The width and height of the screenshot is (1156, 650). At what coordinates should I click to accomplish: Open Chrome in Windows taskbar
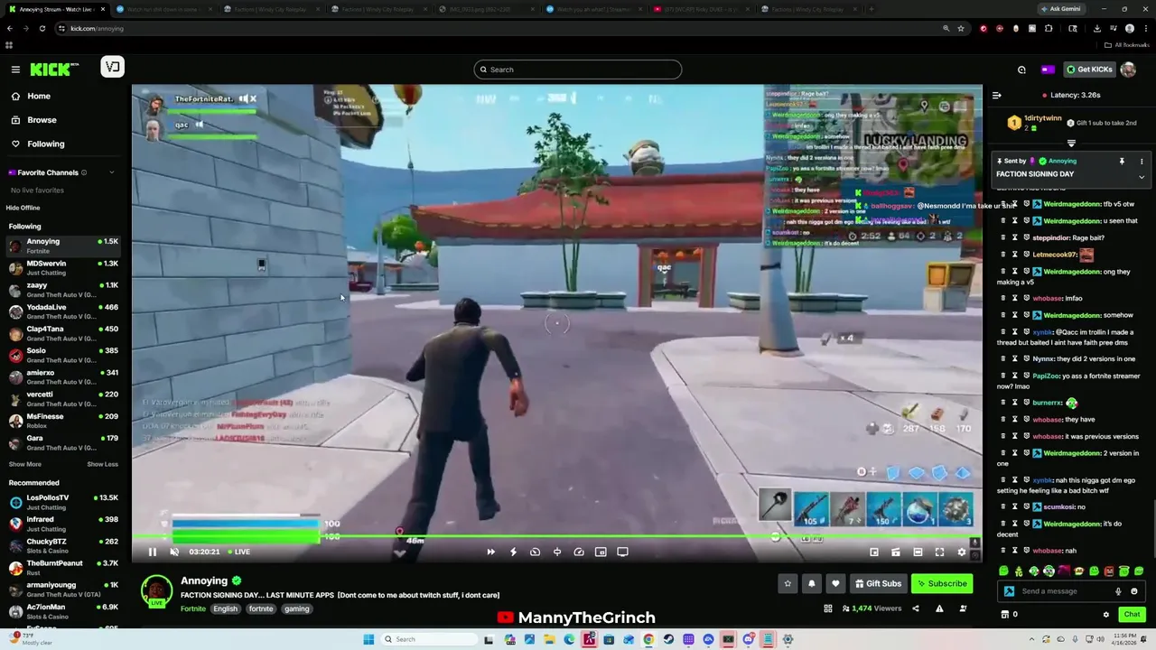click(648, 639)
